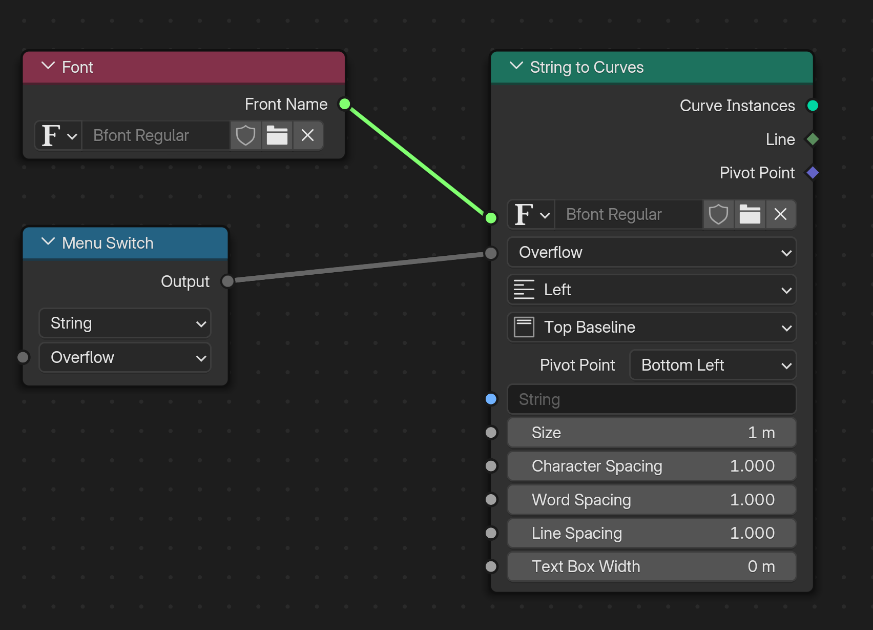Unlink font X in String to Curves
Image resolution: width=873 pixels, height=630 pixels.
pyautogui.click(x=780, y=214)
